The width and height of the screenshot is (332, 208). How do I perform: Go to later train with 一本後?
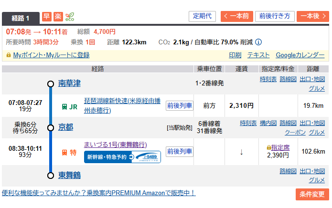point(313,16)
